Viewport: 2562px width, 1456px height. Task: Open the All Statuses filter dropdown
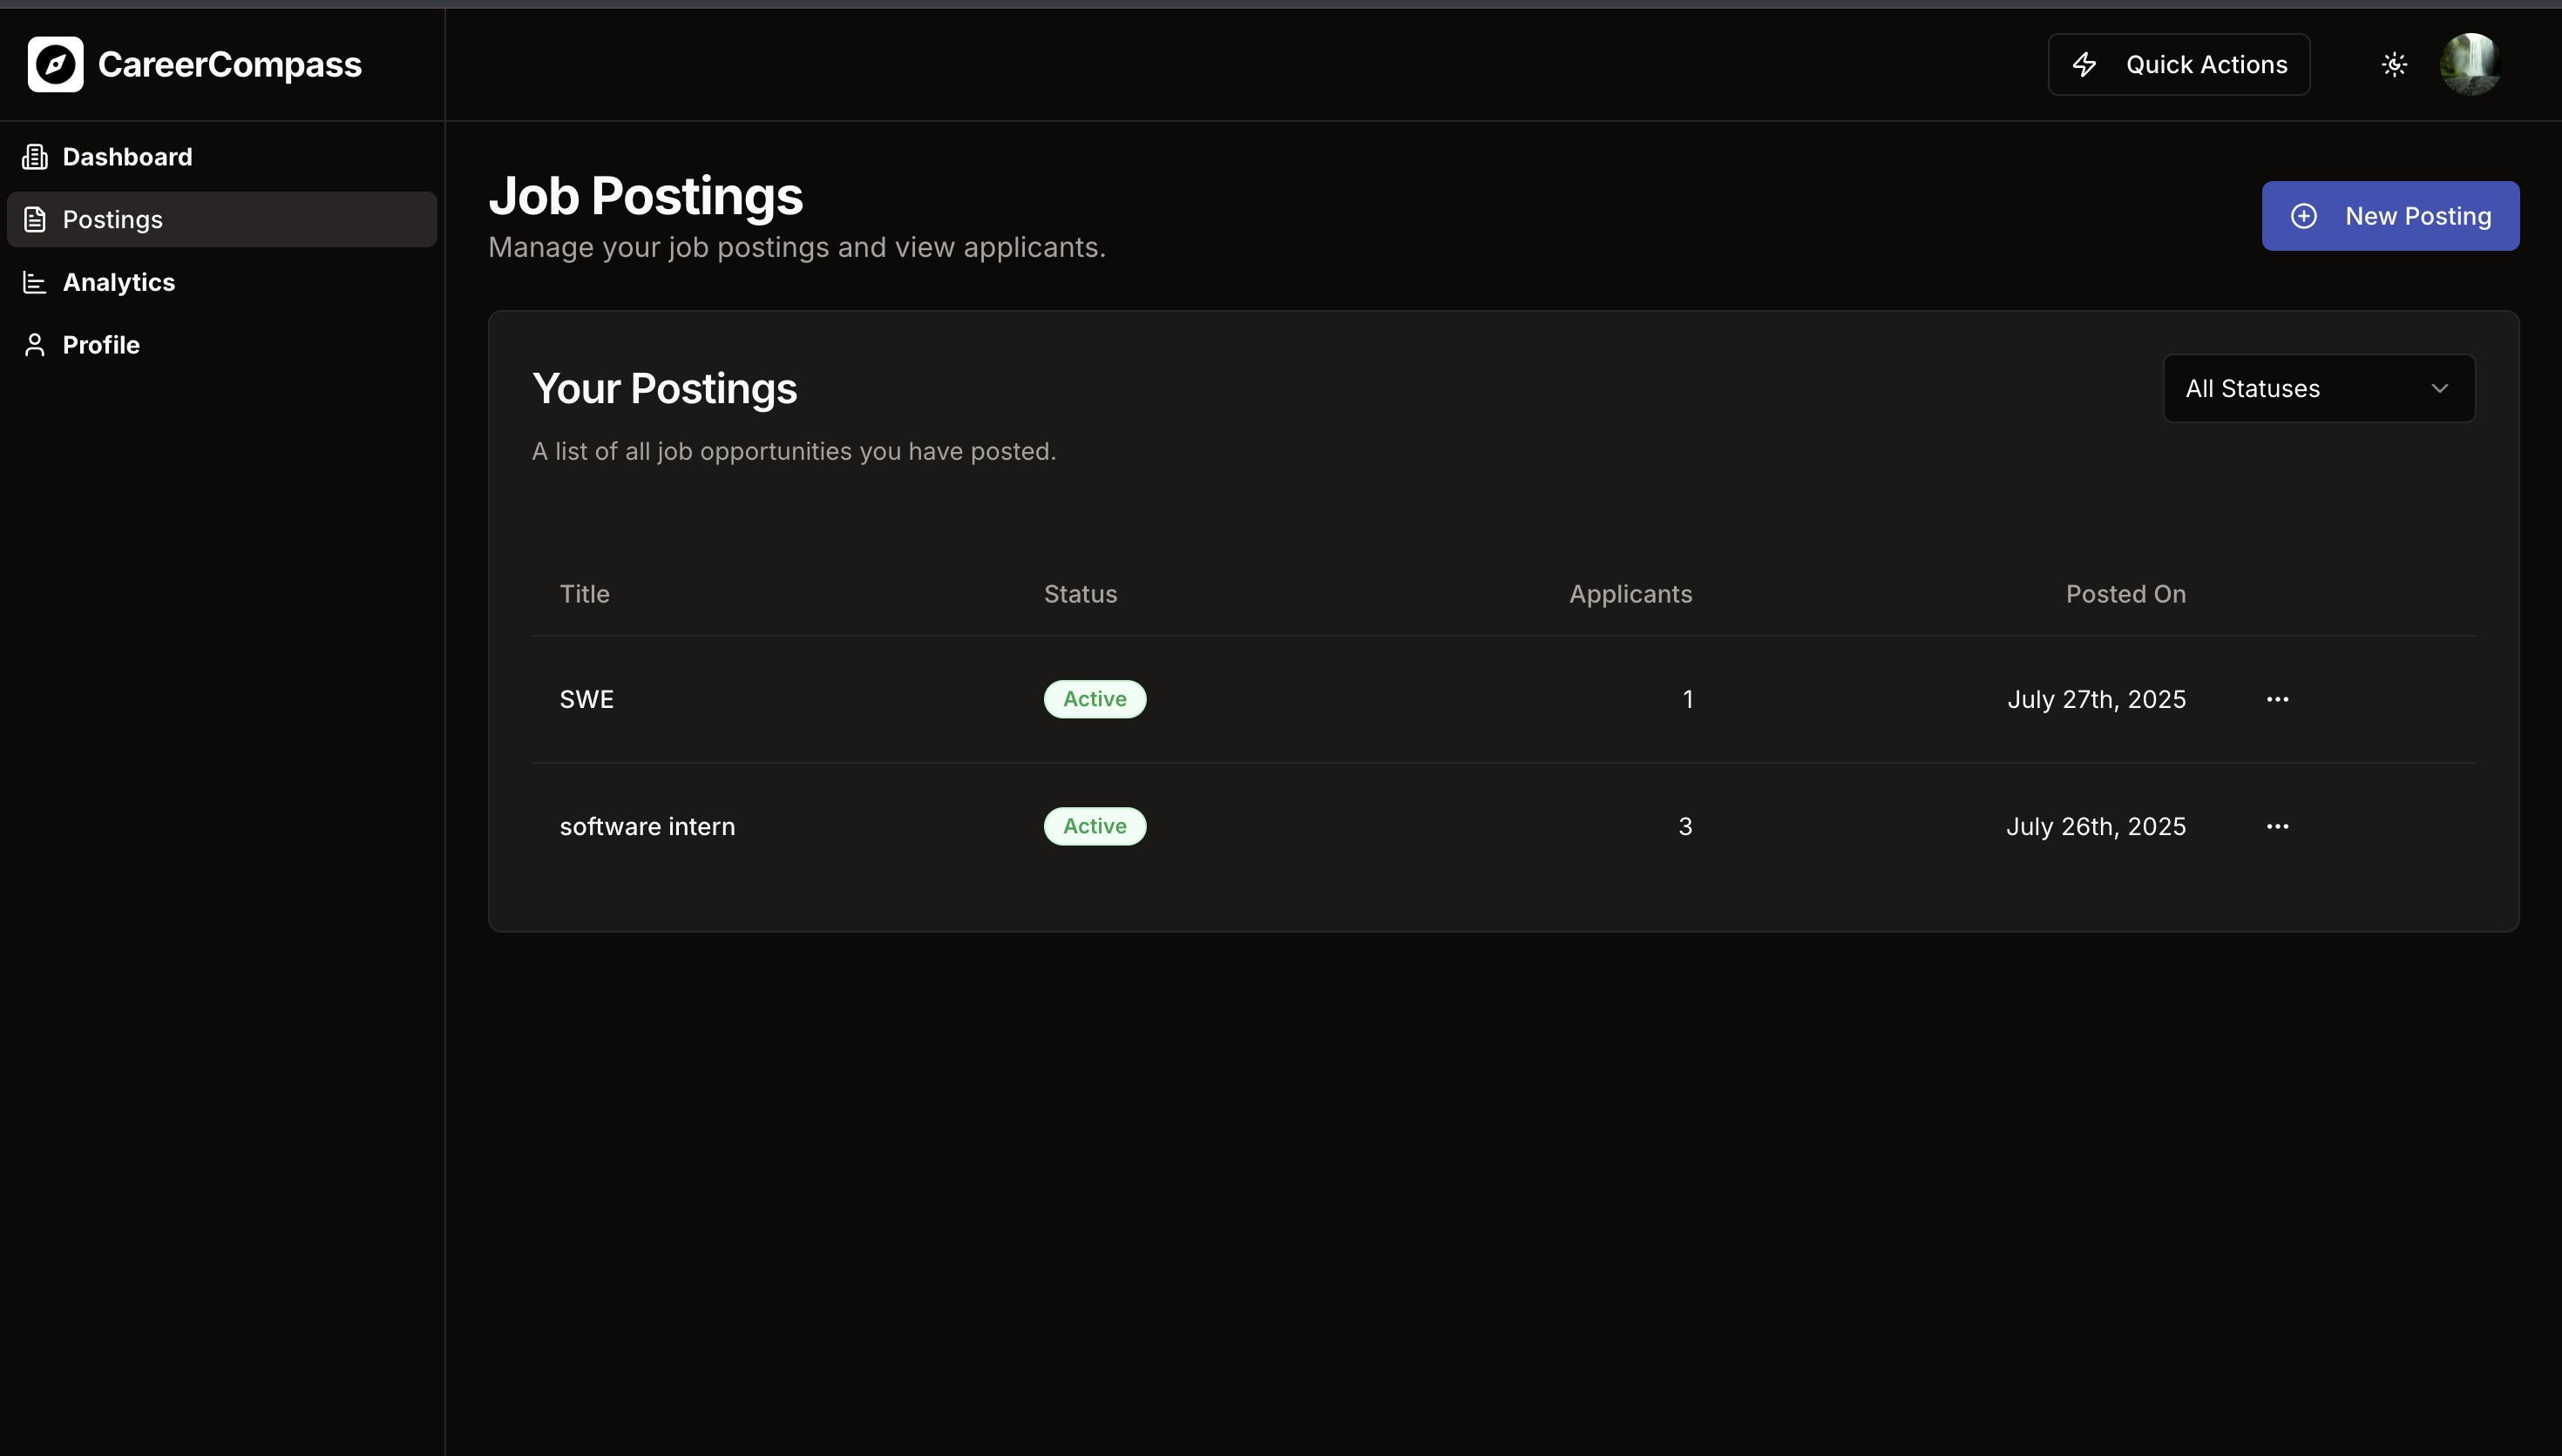2318,388
